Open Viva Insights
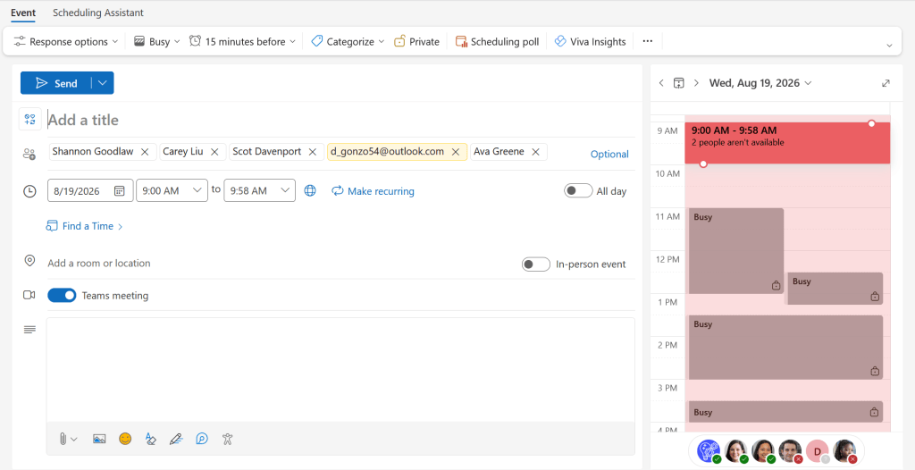Image resolution: width=915 pixels, height=470 pixels. pyautogui.click(x=590, y=41)
